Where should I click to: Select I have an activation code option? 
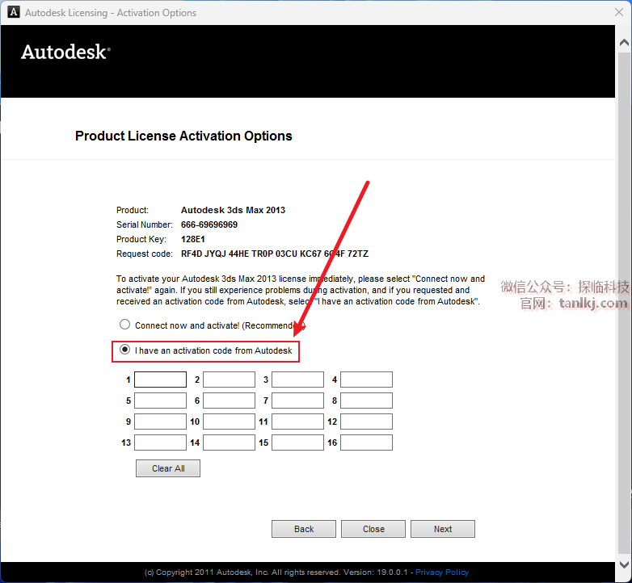click(125, 350)
